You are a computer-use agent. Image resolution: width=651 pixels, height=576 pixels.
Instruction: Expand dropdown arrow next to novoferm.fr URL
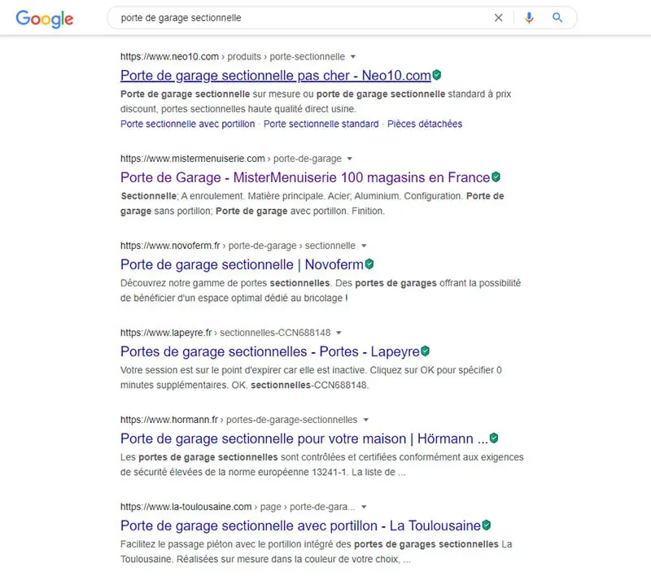coord(364,246)
